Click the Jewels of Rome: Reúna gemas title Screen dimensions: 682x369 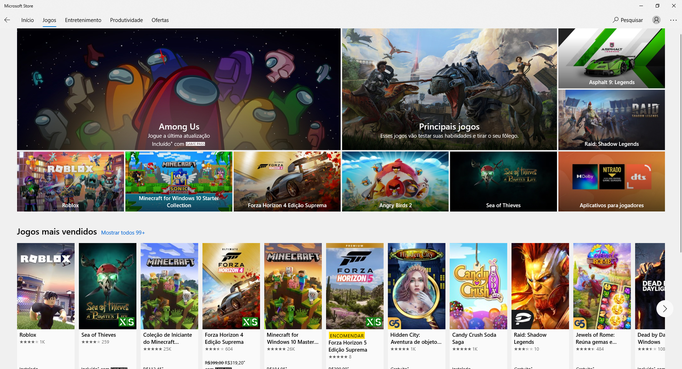596,338
